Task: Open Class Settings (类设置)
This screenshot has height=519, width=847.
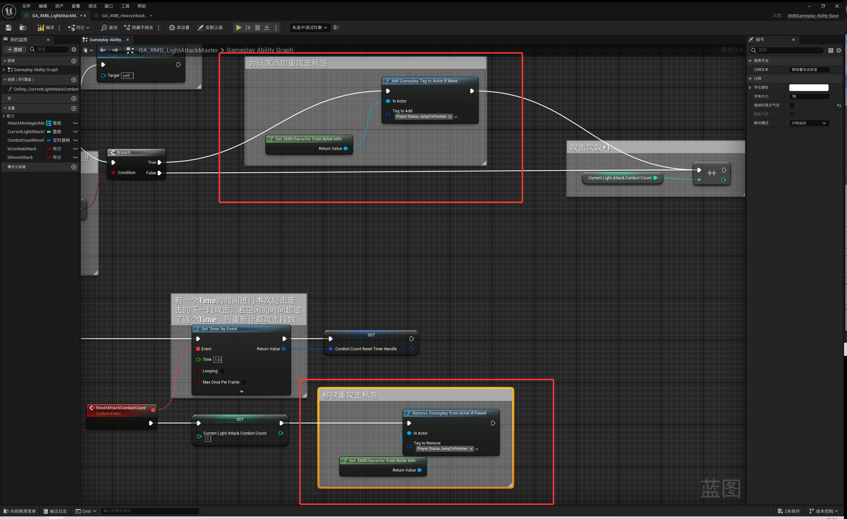Action: pos(179,27)
